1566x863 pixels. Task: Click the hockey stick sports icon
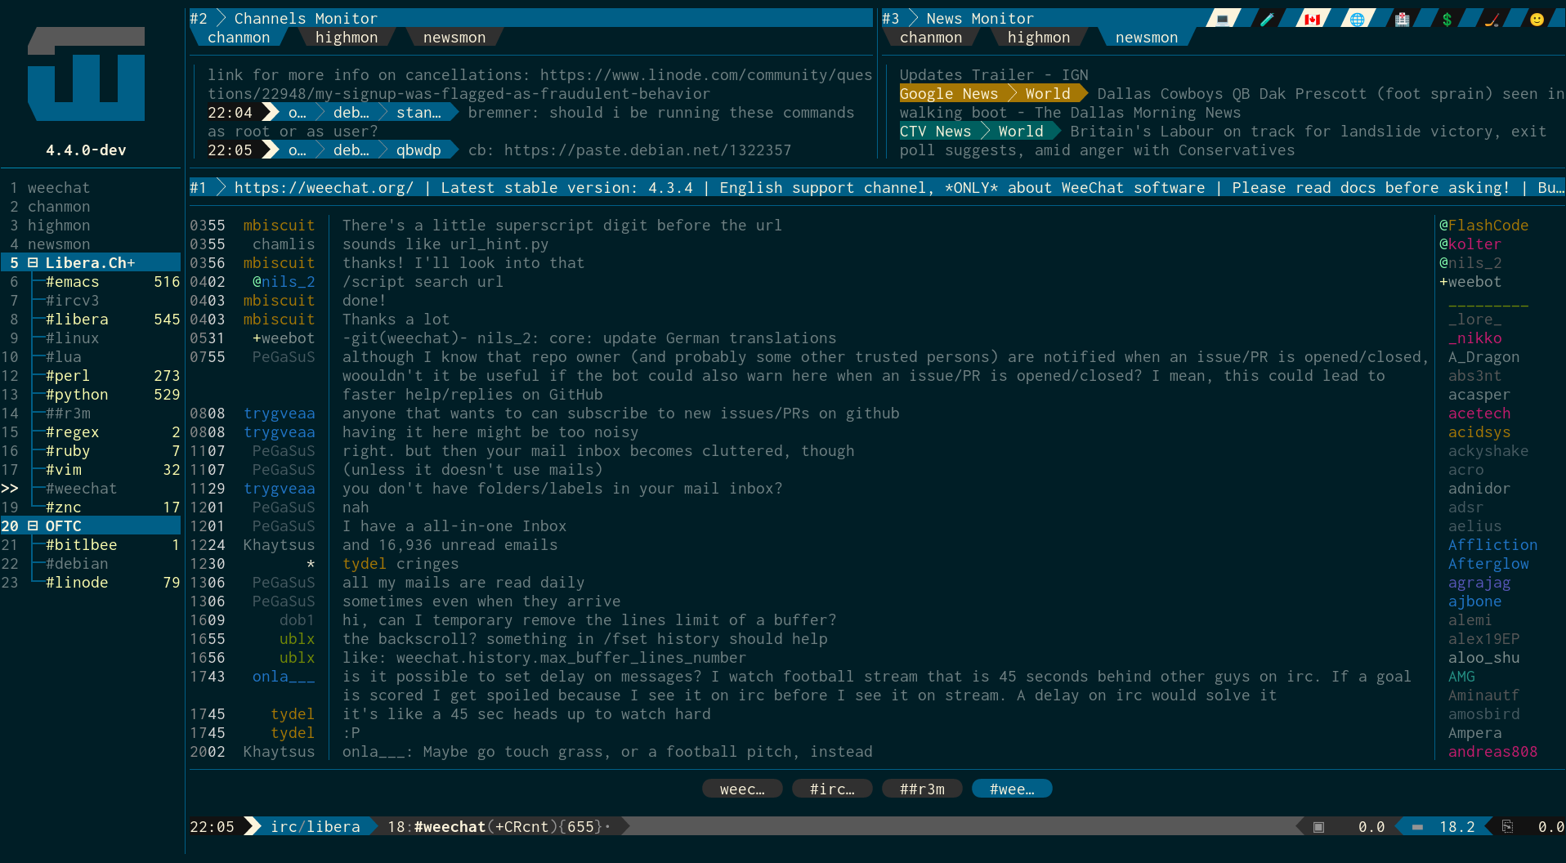pos(1492,19)
